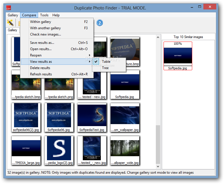Select ...tested_-_new.jpg thumbnail

pos(92,150)
